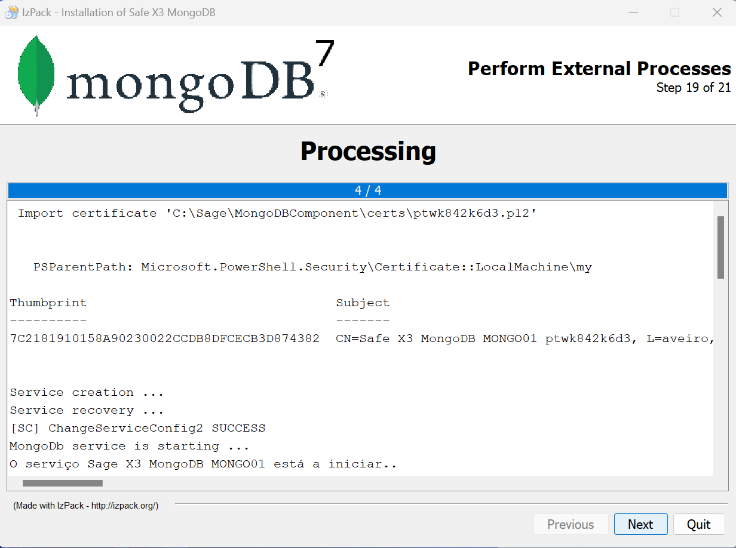Click the Processing title text
This screenshot has height=548, width=736.
[368, 151]
